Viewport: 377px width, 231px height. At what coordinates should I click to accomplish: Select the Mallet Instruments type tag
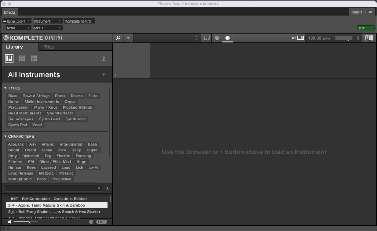pyautogui.click(x=41, y=102)
